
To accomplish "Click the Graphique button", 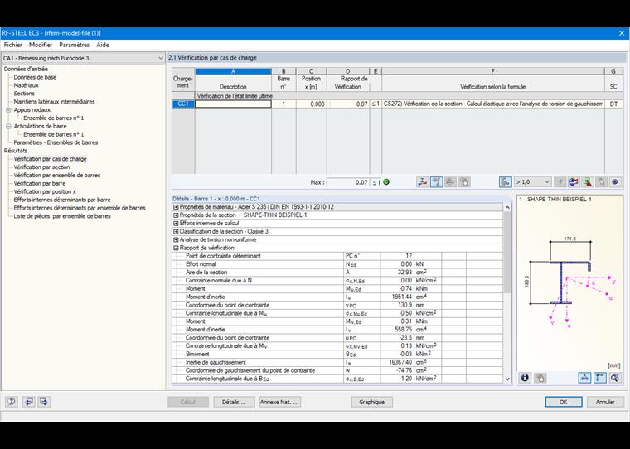I will (372, 402).
